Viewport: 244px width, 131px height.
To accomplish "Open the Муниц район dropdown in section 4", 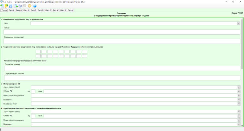I will point(239,120).
